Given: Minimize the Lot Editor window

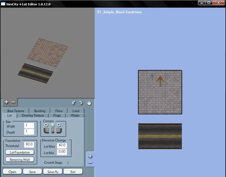Looking at the screenshot, I should coord(202,3).
